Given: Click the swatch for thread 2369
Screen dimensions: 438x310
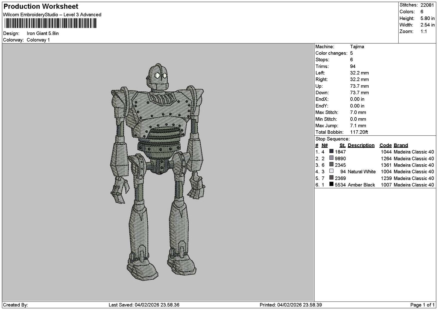Looking at the screenshot, I should coord(331,178).
